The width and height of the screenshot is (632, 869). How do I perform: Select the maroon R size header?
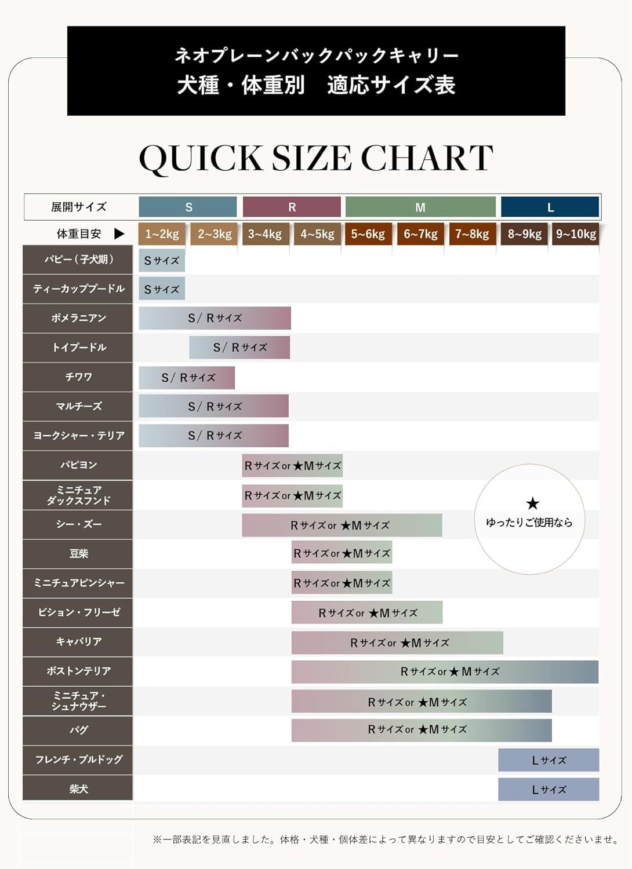pyautogui.click(x=292, y=207)
